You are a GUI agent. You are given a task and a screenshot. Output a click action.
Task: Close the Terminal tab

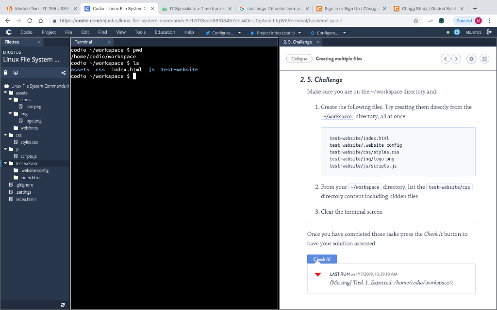point(109,42)
